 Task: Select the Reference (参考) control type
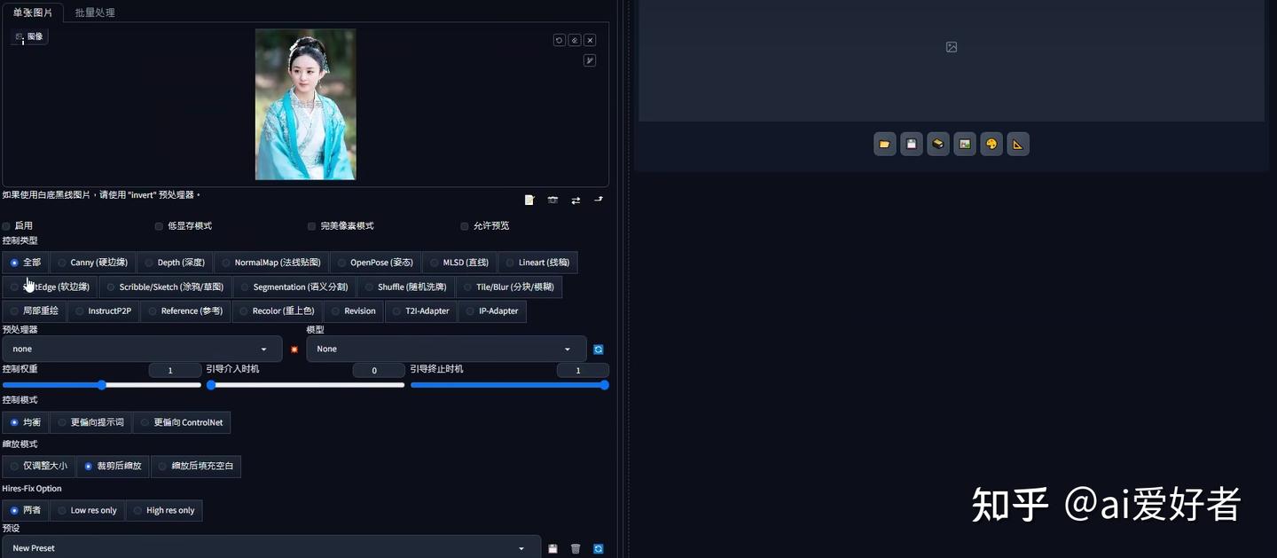(185, 311)
